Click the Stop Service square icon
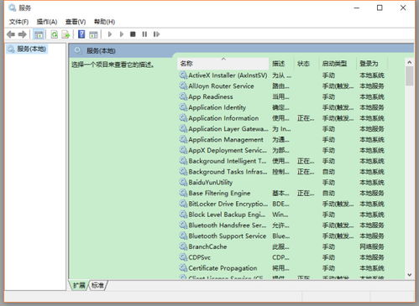 [x=133, y=34]
